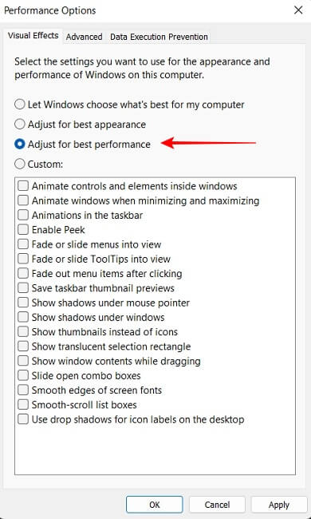Click the OK button
This screenshot has height=519, width=311.
click(155, 505)
